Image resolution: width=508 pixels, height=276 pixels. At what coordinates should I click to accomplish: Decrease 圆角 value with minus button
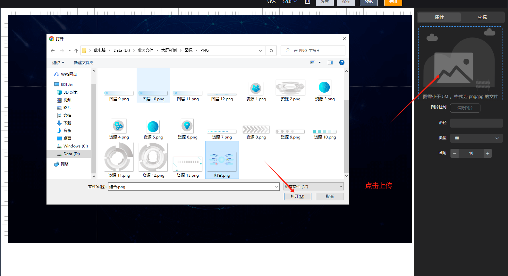[x=454, y=153]
